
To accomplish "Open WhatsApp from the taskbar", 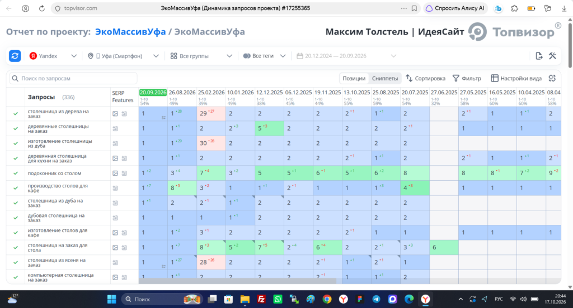I will pos(278,299).
